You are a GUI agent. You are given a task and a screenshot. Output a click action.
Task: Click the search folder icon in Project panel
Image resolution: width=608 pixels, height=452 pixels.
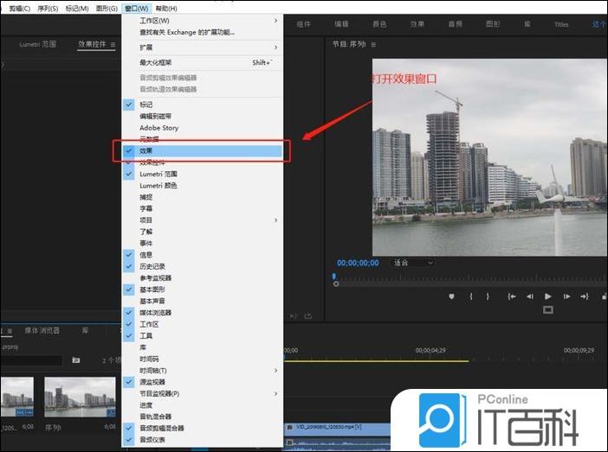(75, 360)
